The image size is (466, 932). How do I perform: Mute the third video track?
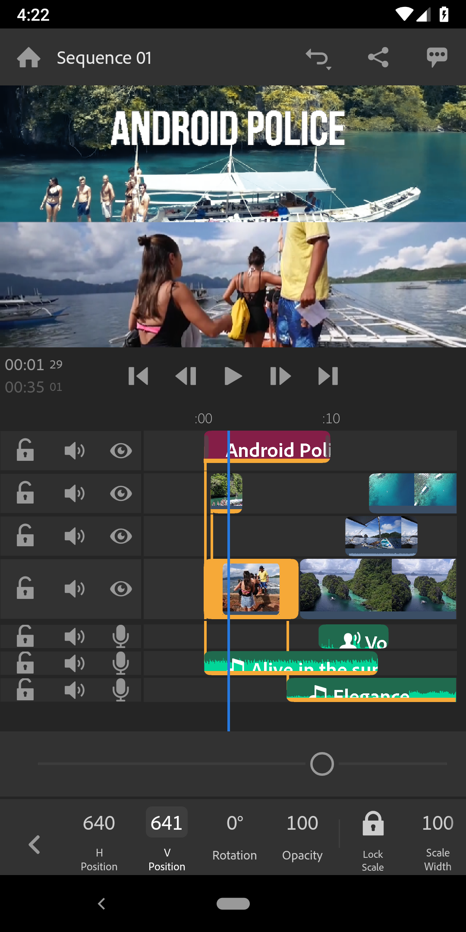pyautogui.click(x=74, y=536)
